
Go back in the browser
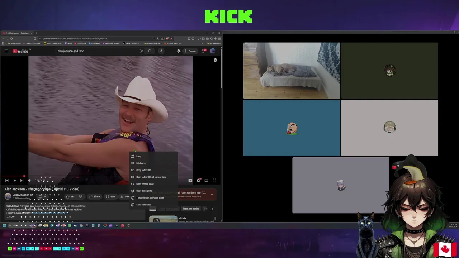point(4,38)
